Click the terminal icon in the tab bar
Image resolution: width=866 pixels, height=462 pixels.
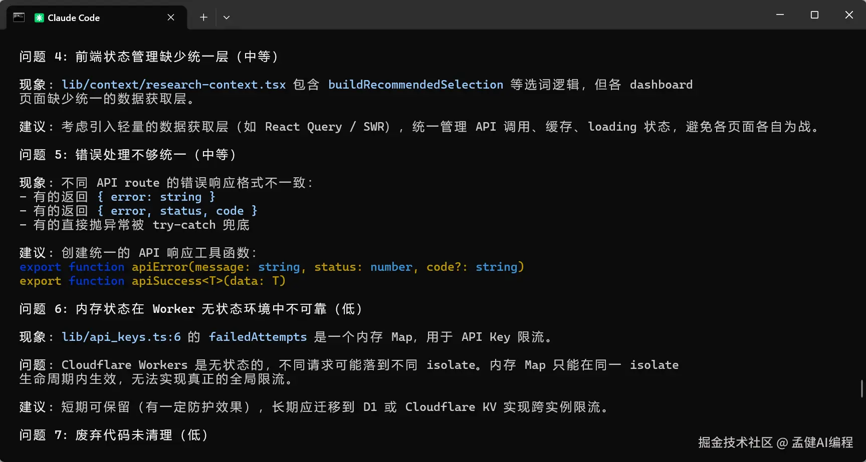click(x=19, y=18)
